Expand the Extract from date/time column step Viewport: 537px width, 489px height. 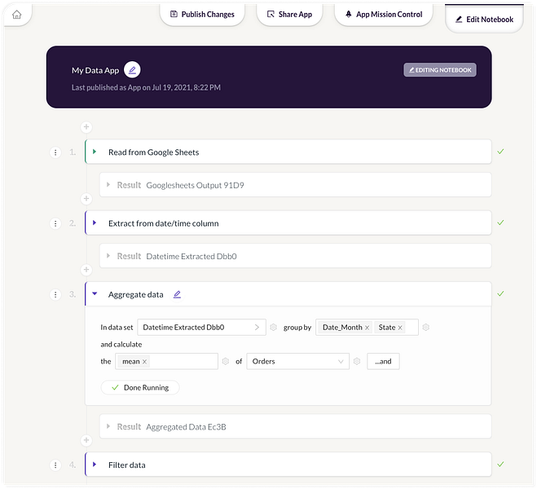[x=95, y=223]
